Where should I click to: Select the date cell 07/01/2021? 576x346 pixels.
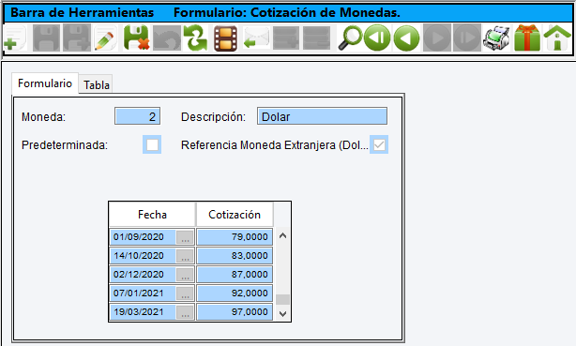tap(143, 293)
